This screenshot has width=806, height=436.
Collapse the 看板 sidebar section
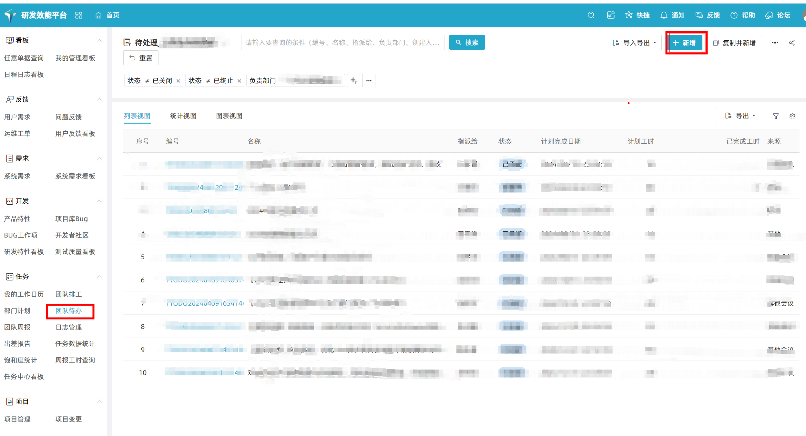(99, 40)
